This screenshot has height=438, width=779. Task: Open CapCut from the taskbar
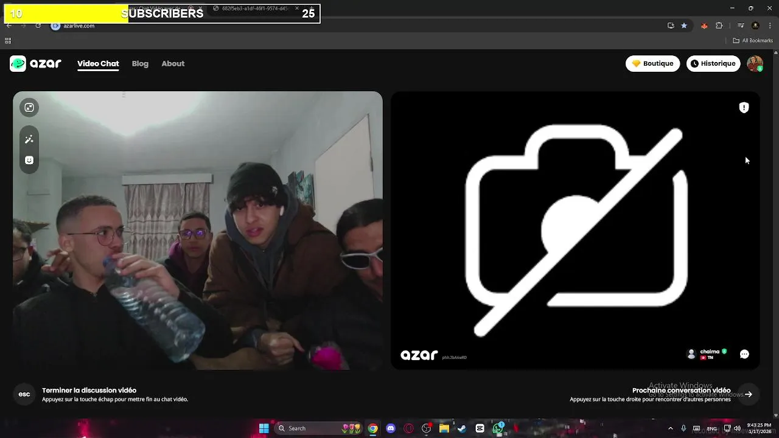coord(480,428)
